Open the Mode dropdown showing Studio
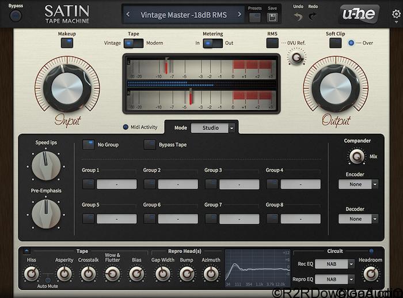This screenshot has width=403, height=298. (212, 128)
